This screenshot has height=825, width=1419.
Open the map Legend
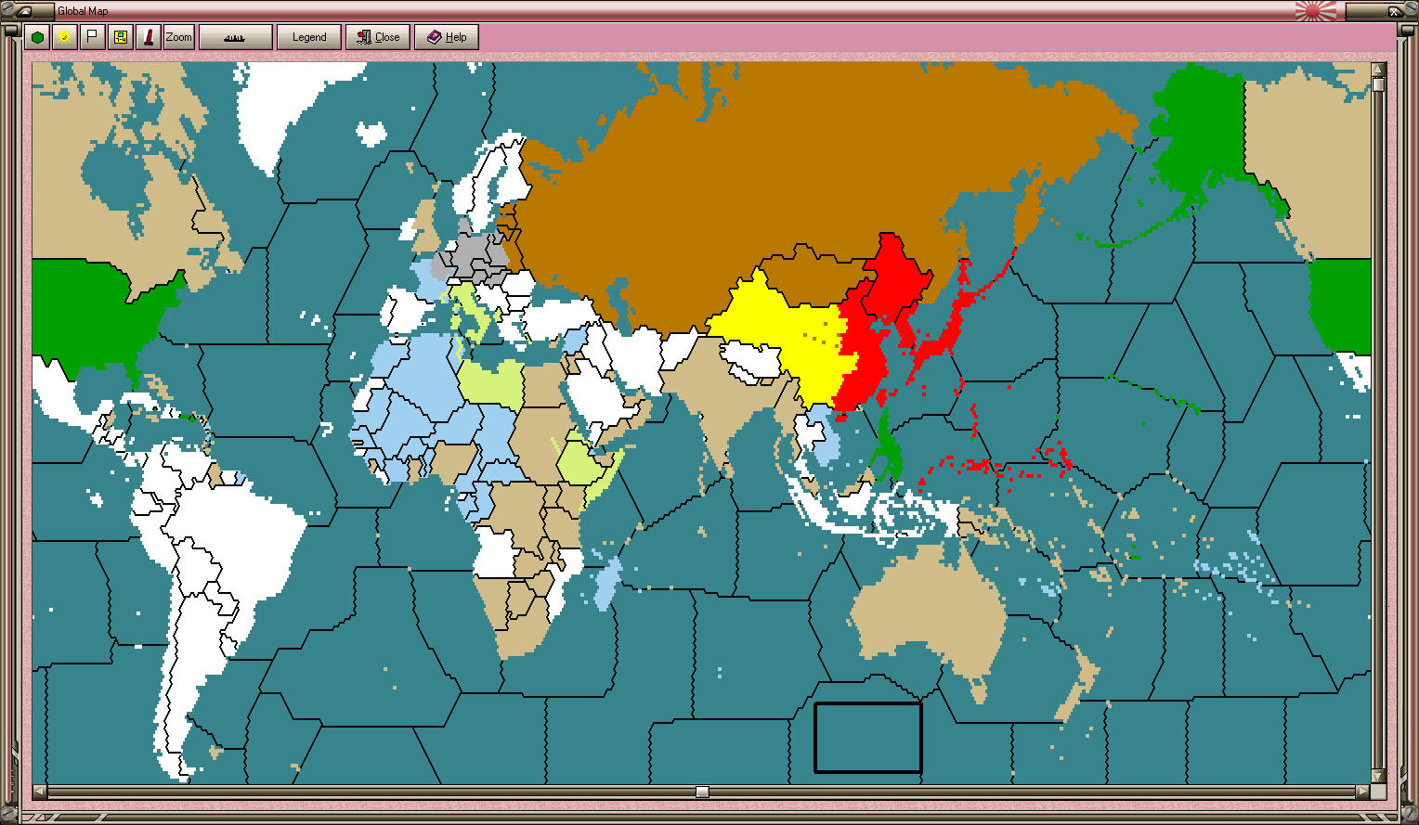309,37
